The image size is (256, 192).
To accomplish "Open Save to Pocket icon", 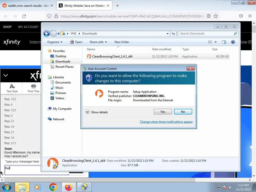I will tap(241, 16).
